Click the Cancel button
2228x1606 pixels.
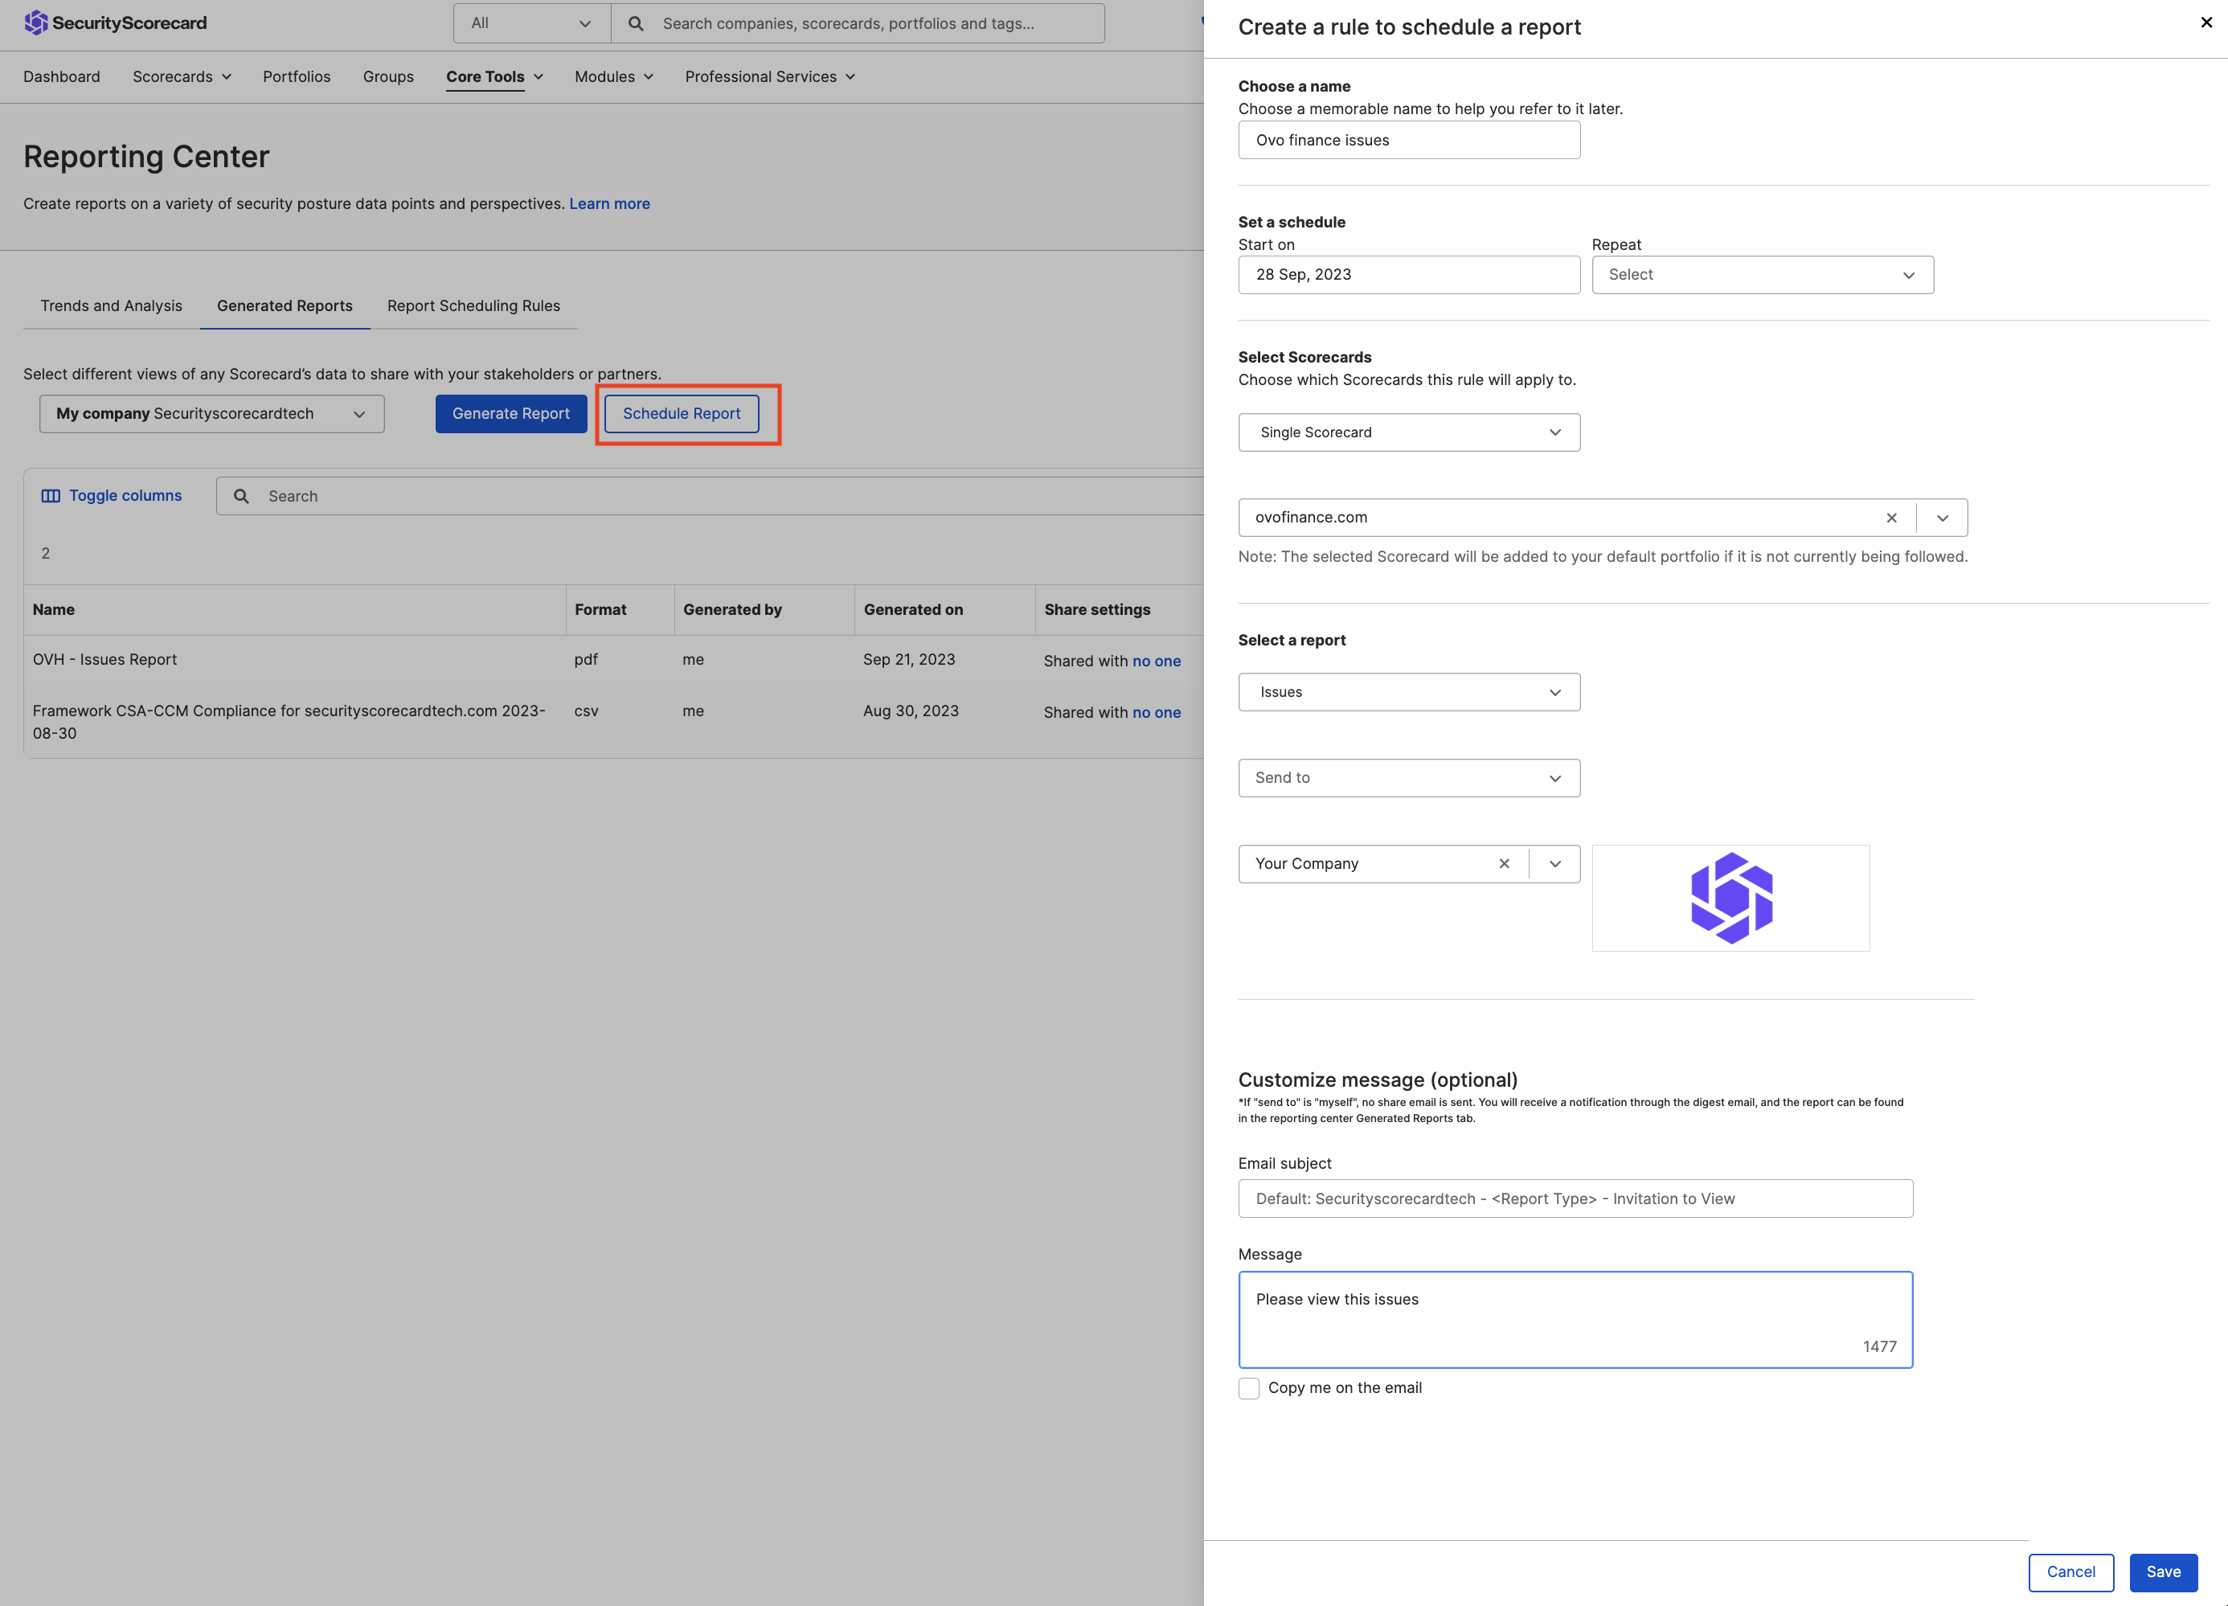[x=2070, y=1571]
